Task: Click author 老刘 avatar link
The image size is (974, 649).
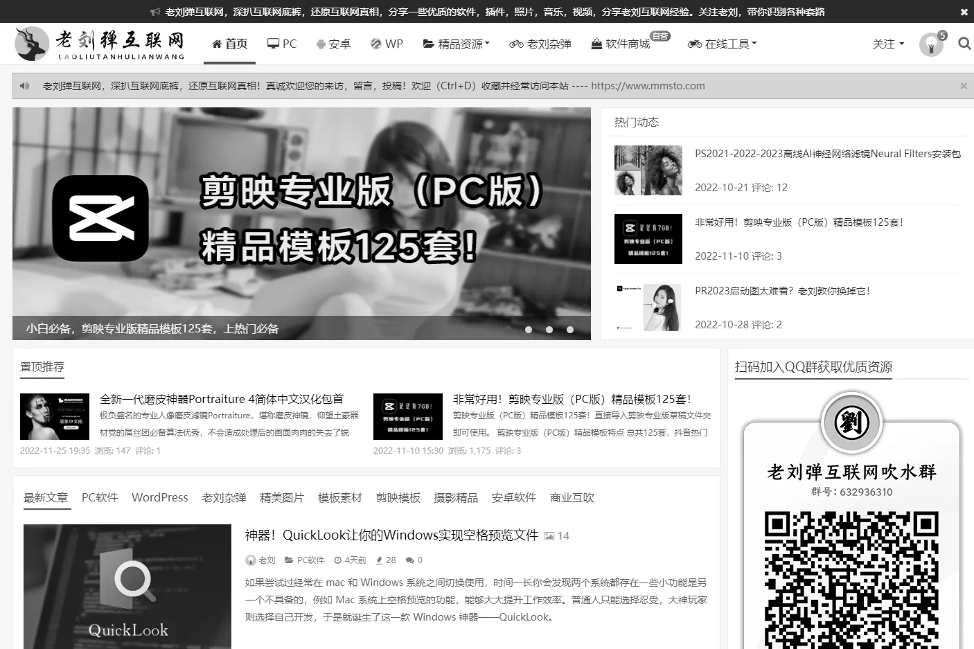Action: pyautogui.click(x=260, y=560)
